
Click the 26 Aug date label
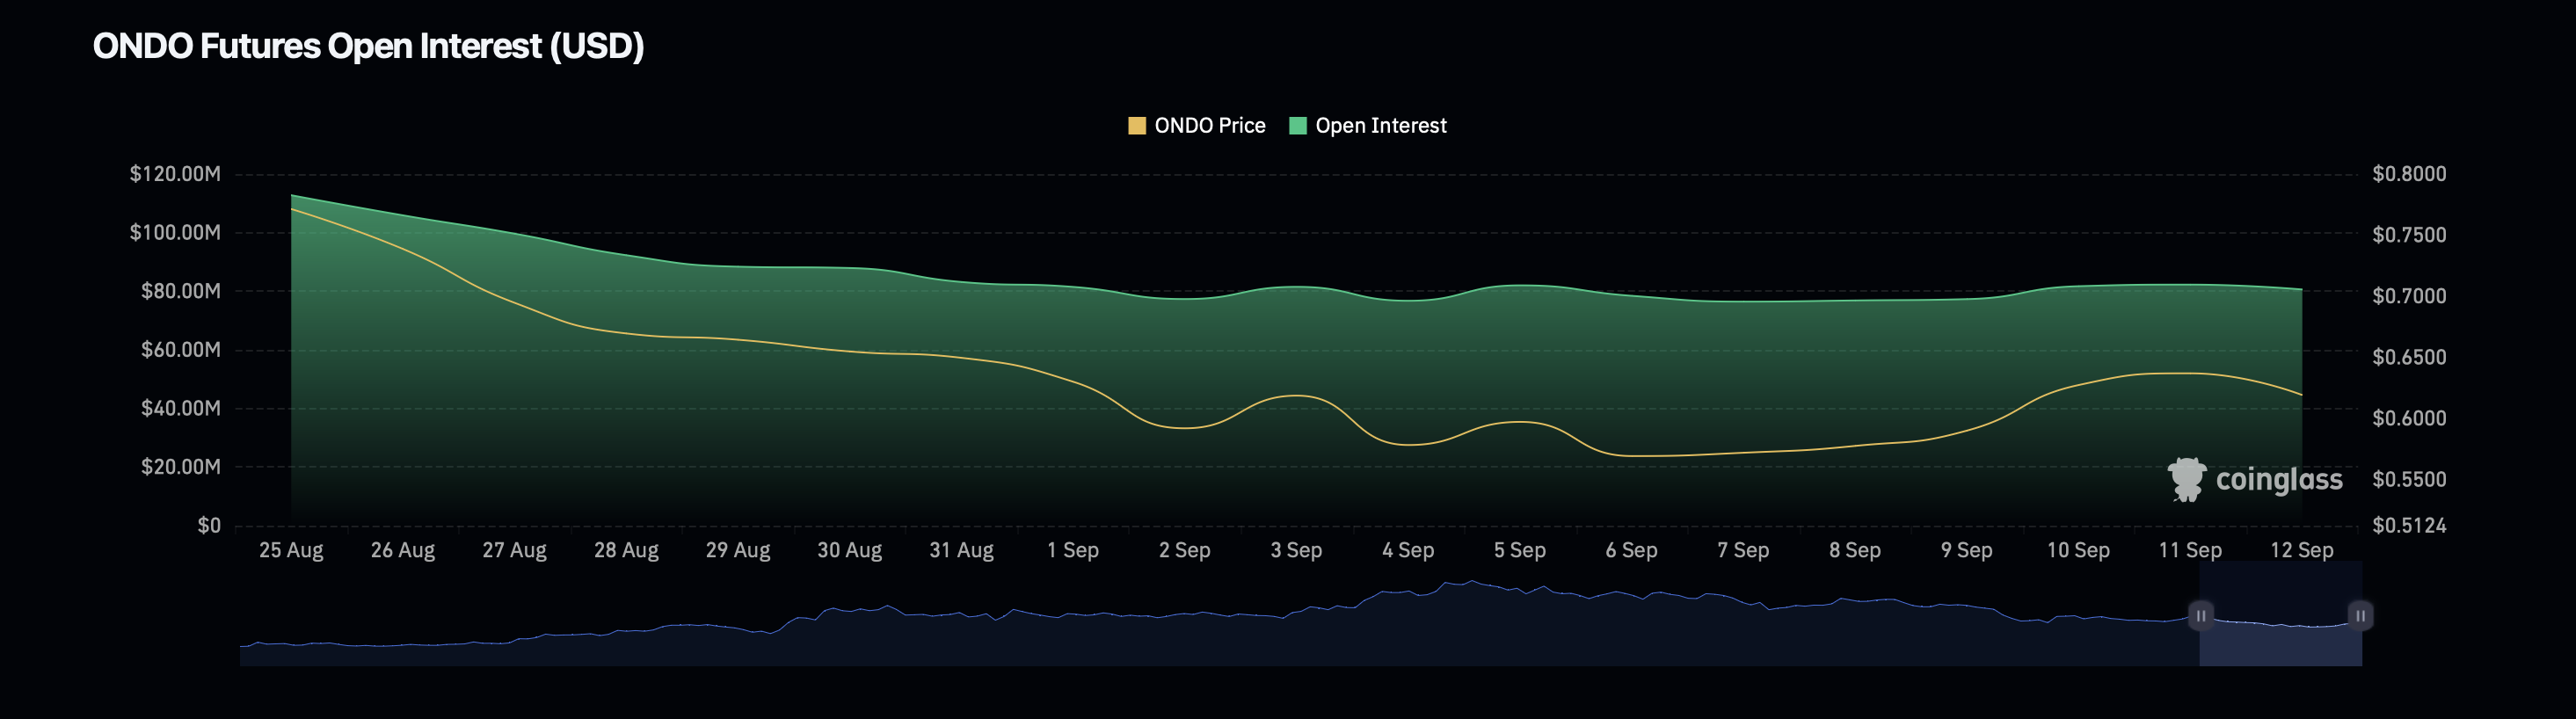point(403,550)
